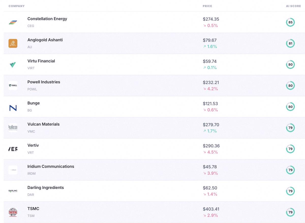This screenshot has height=223, width=305.
Task: Click Darling Ingredients' AI score ring
Action: 291,191
